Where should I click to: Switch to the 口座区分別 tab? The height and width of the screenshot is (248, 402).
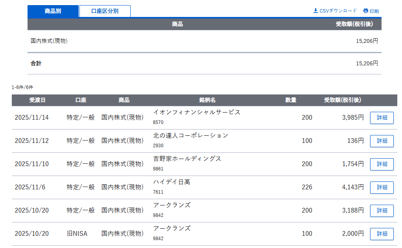(x=105, y=11)
